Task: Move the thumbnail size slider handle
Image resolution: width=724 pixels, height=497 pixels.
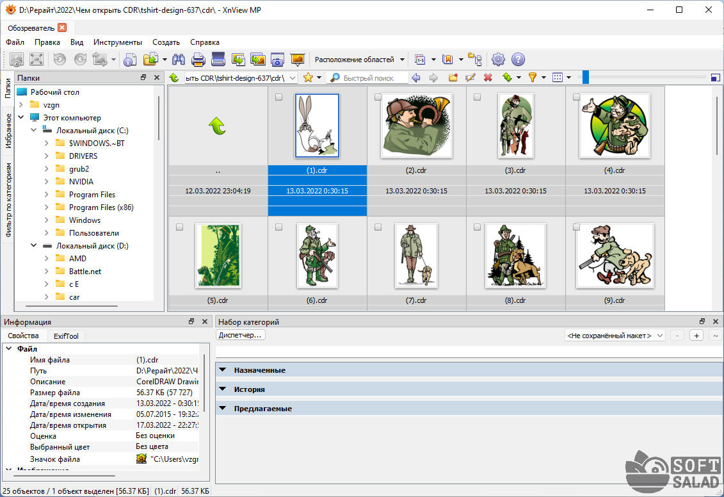Action: [x=586, y=77]
